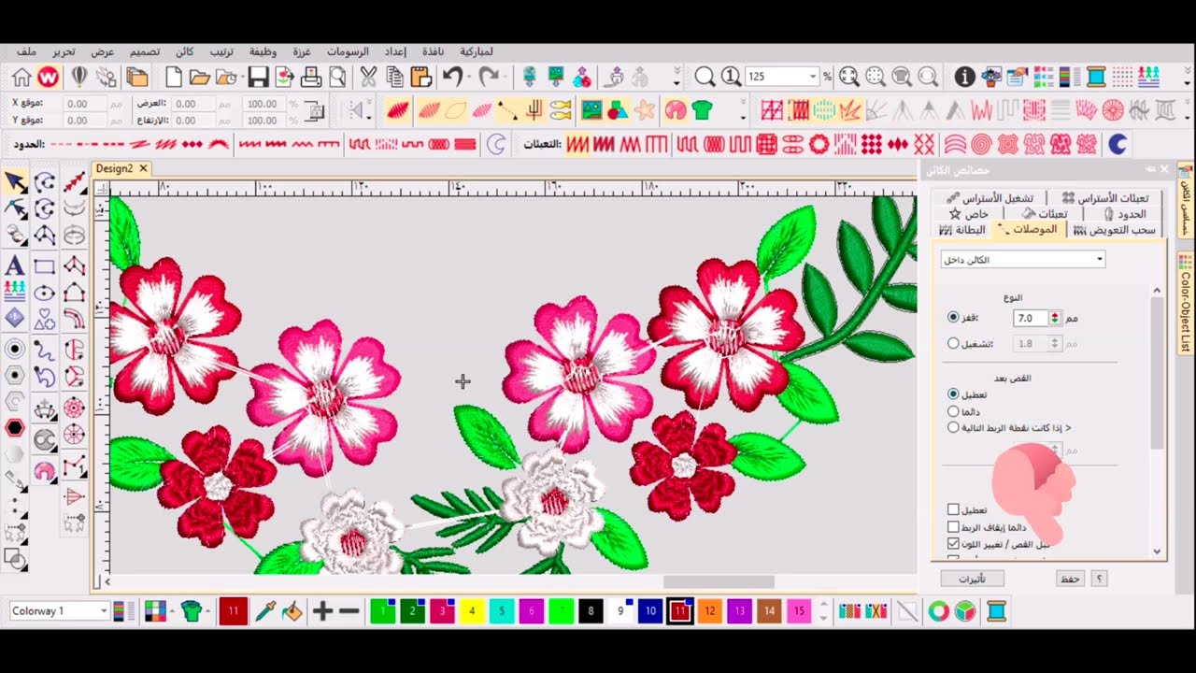Select the star shape icon

[x=645, y=110]
